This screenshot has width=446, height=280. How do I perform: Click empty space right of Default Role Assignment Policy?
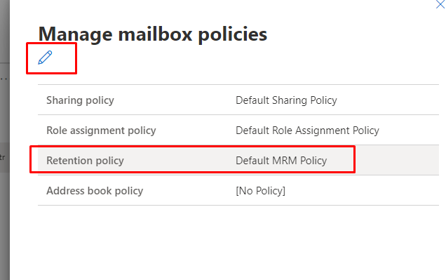(410, 131)
